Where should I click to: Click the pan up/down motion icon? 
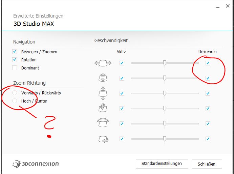(x=103, y=93)
